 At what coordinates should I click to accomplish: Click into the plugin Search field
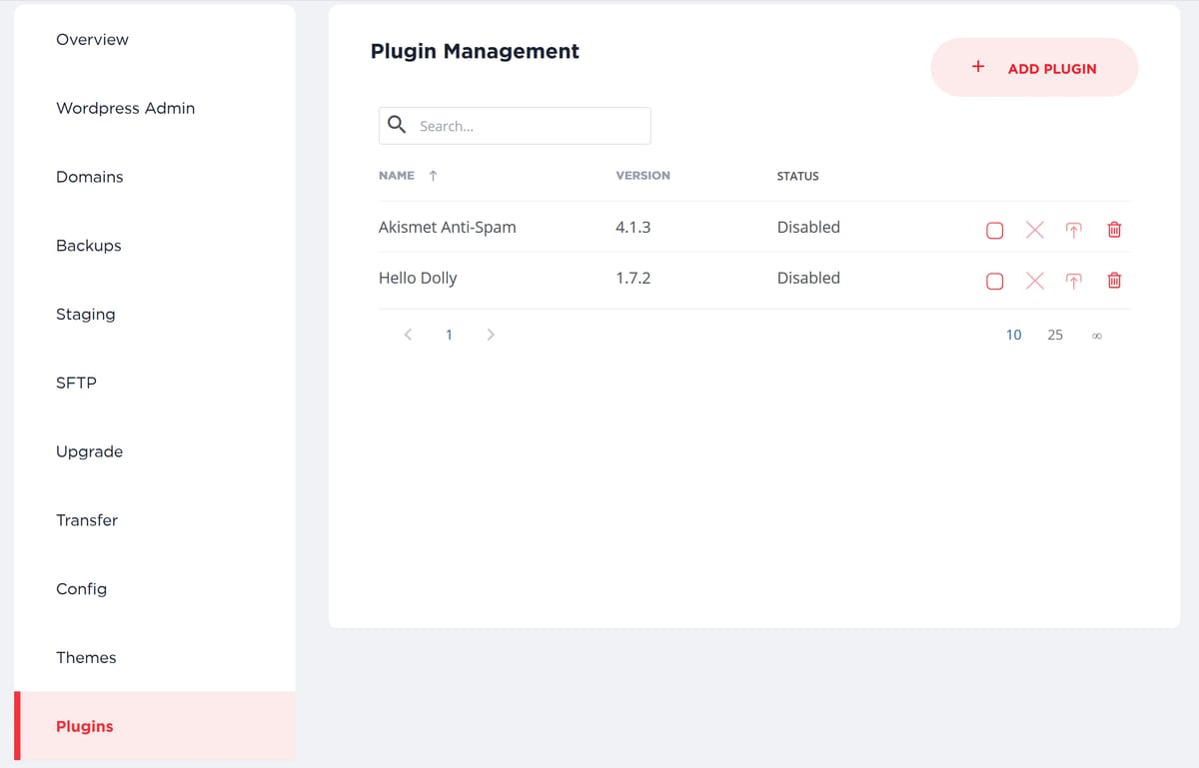(x=515, y=126)
